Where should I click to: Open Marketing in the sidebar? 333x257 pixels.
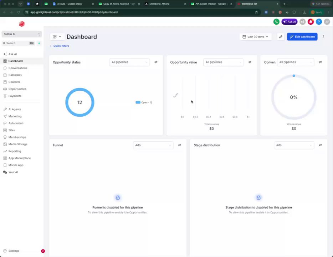point(21,116)
